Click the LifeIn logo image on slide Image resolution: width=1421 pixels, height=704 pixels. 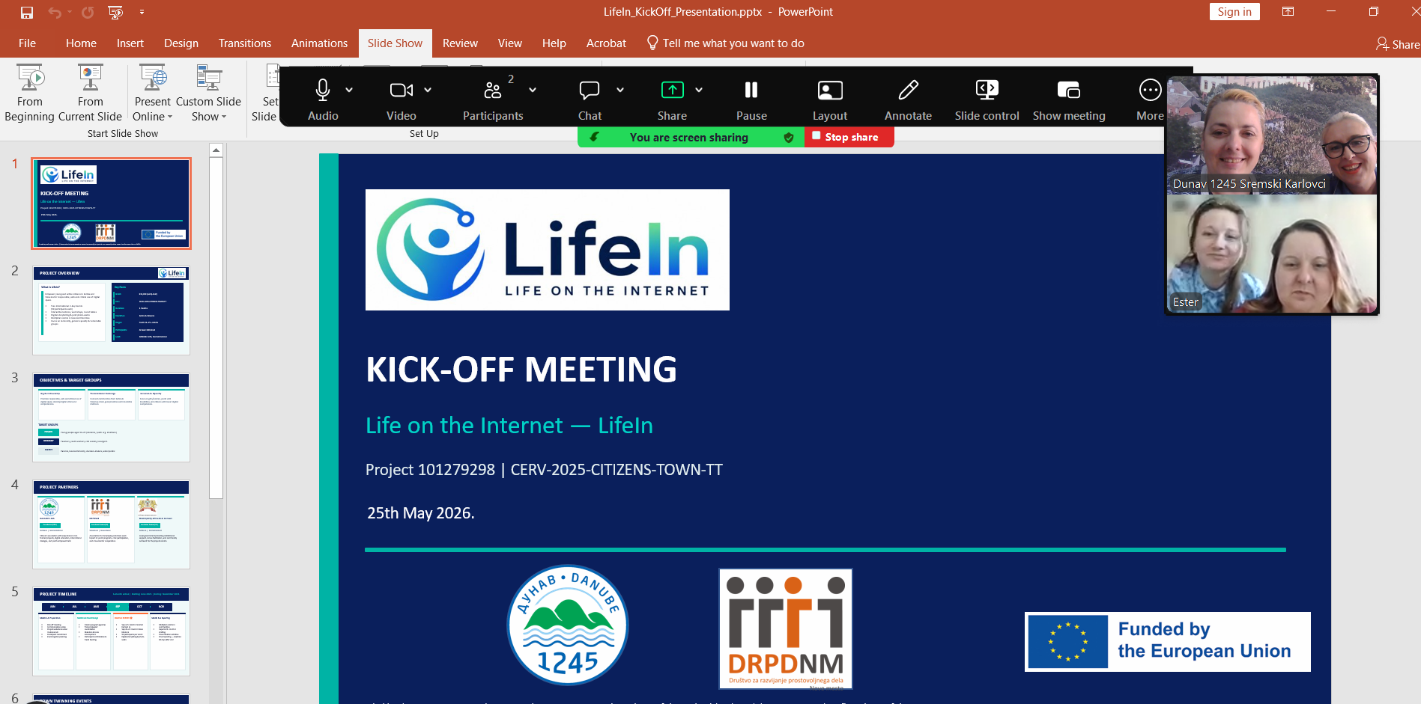[547, 250]
